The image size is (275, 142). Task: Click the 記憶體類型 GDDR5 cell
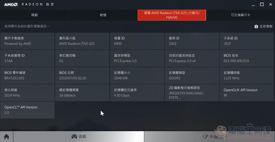coord(192,75)
